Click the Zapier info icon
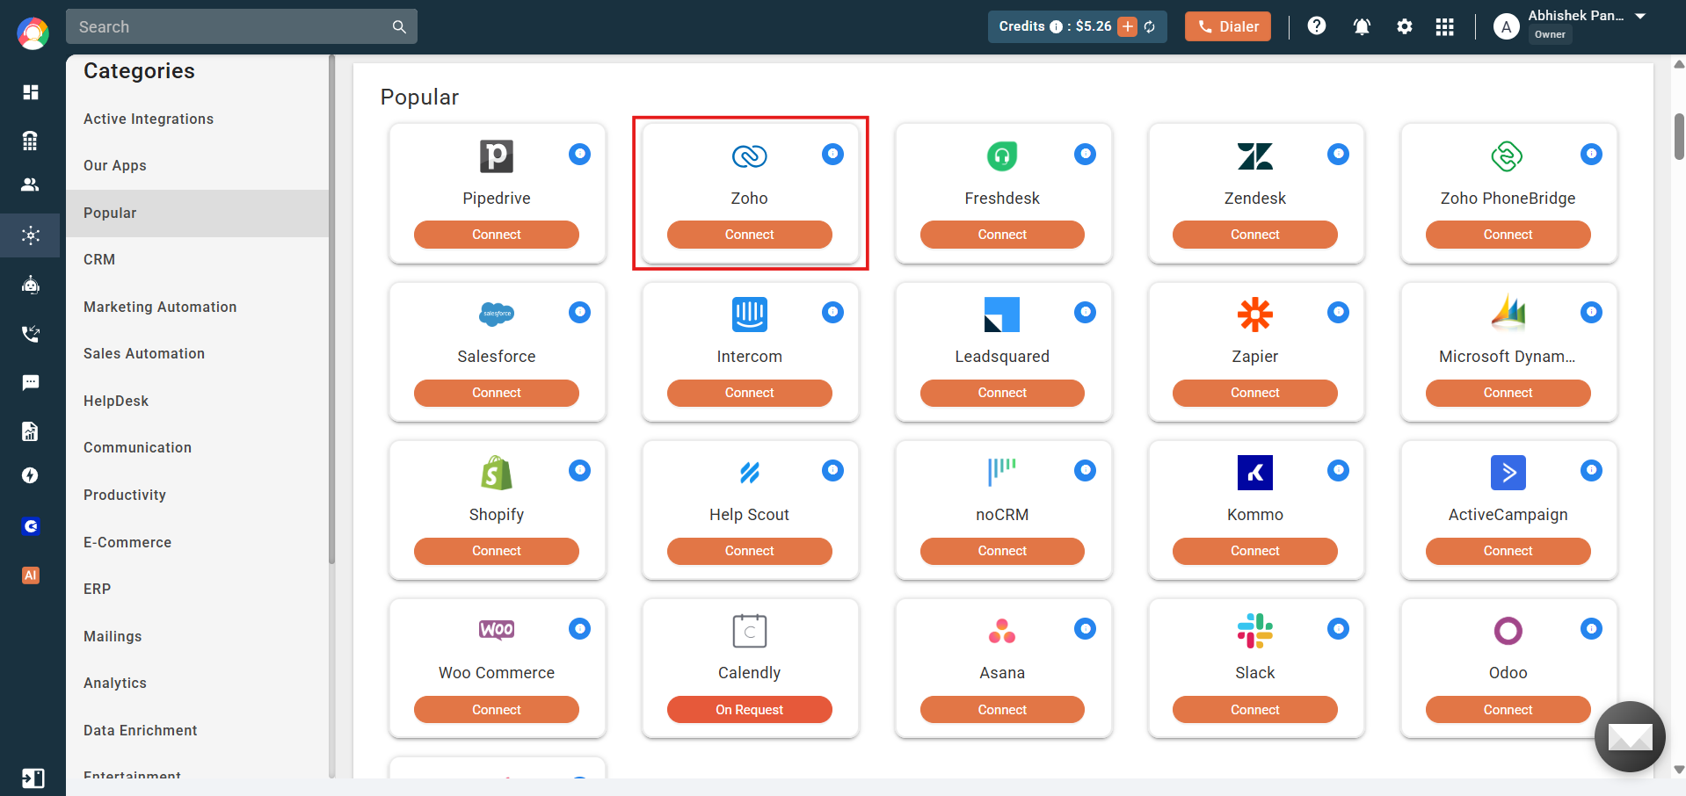Viewport: 1686px width, 796px height. pyautogui.click(x=1338, y=312)
